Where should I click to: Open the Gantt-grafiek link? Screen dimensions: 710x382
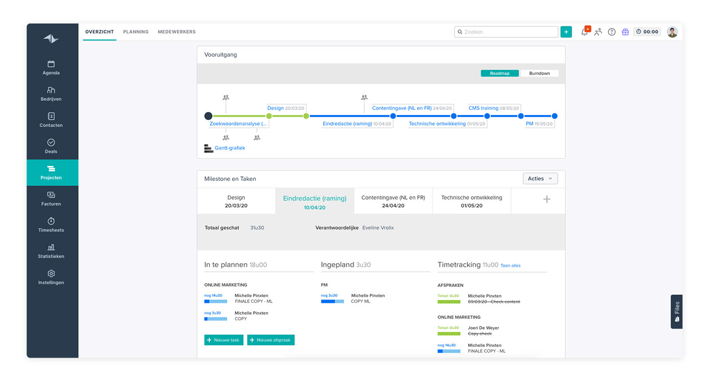230,148
